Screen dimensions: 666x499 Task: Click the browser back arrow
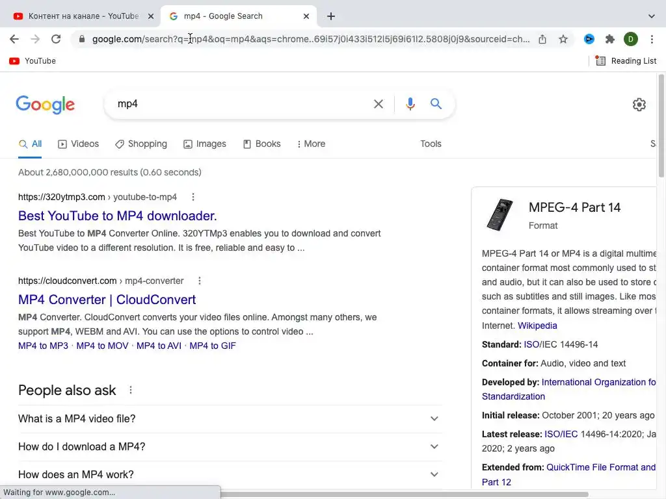click(x=14, y=39)
